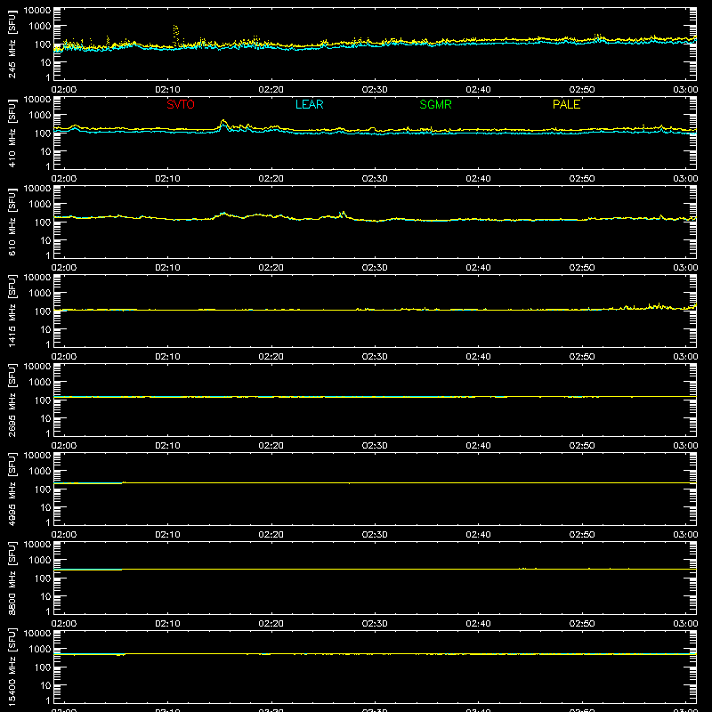The width and height of the screenshot is (712, 712).
Task: Click the 10000 y-axis value on the 4995 MHz plot
Action: tap(37, 456)
